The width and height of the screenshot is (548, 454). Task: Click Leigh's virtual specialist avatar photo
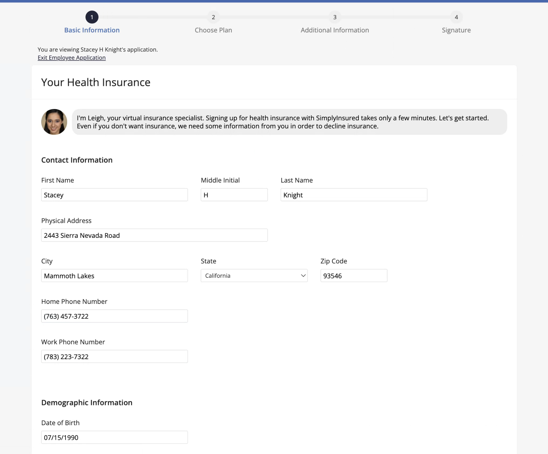pos(54,122)
